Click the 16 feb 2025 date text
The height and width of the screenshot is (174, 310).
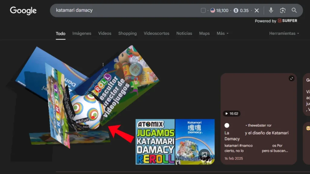click(234, 158)
